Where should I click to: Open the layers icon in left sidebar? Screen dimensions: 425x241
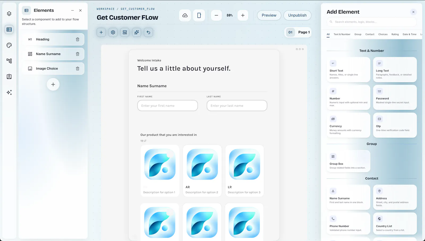pos(9,14)
